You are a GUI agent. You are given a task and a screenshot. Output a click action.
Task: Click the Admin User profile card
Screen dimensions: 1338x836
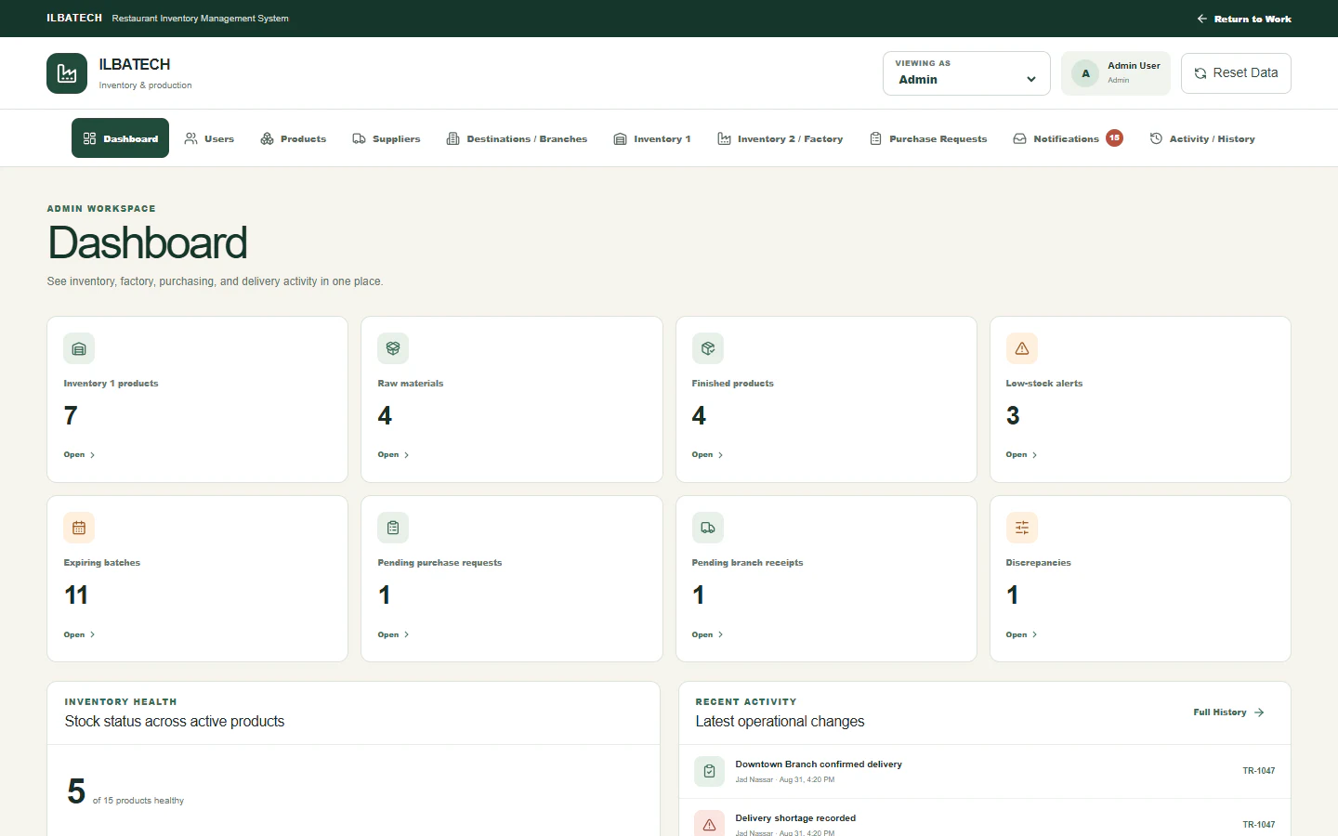coord(1116,73)
